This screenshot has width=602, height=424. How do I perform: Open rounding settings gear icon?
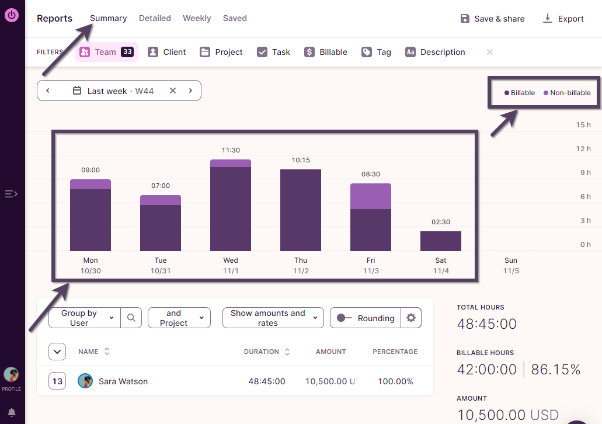[411, 318]
